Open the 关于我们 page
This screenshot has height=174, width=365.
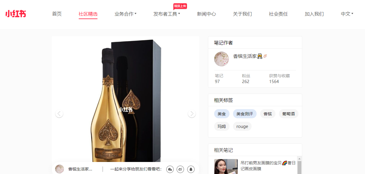point(242,14)
